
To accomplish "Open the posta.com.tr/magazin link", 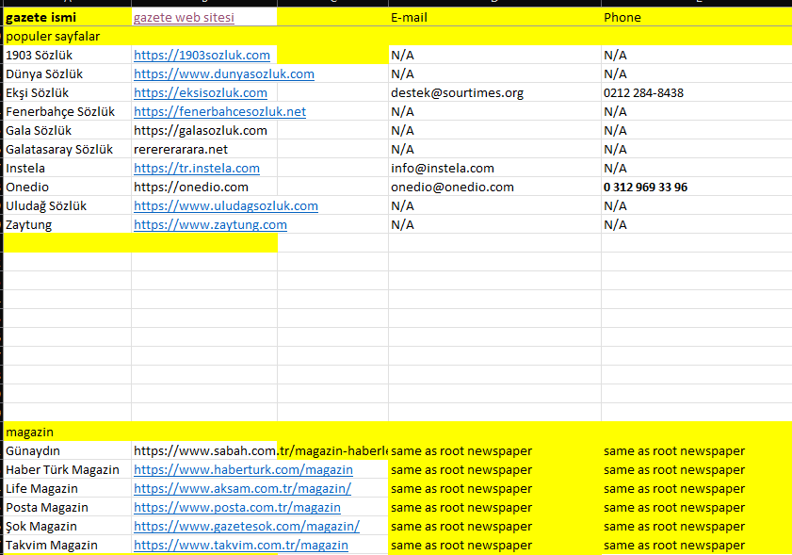I will click(x=237, y=508).
